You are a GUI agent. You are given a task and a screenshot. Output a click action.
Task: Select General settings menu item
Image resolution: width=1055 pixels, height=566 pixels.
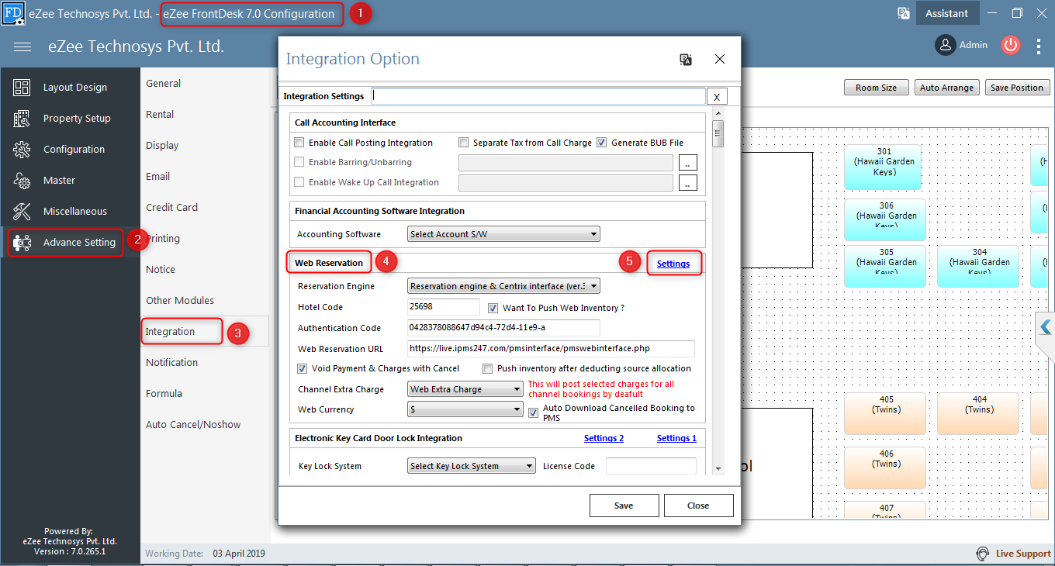point(164,84)
